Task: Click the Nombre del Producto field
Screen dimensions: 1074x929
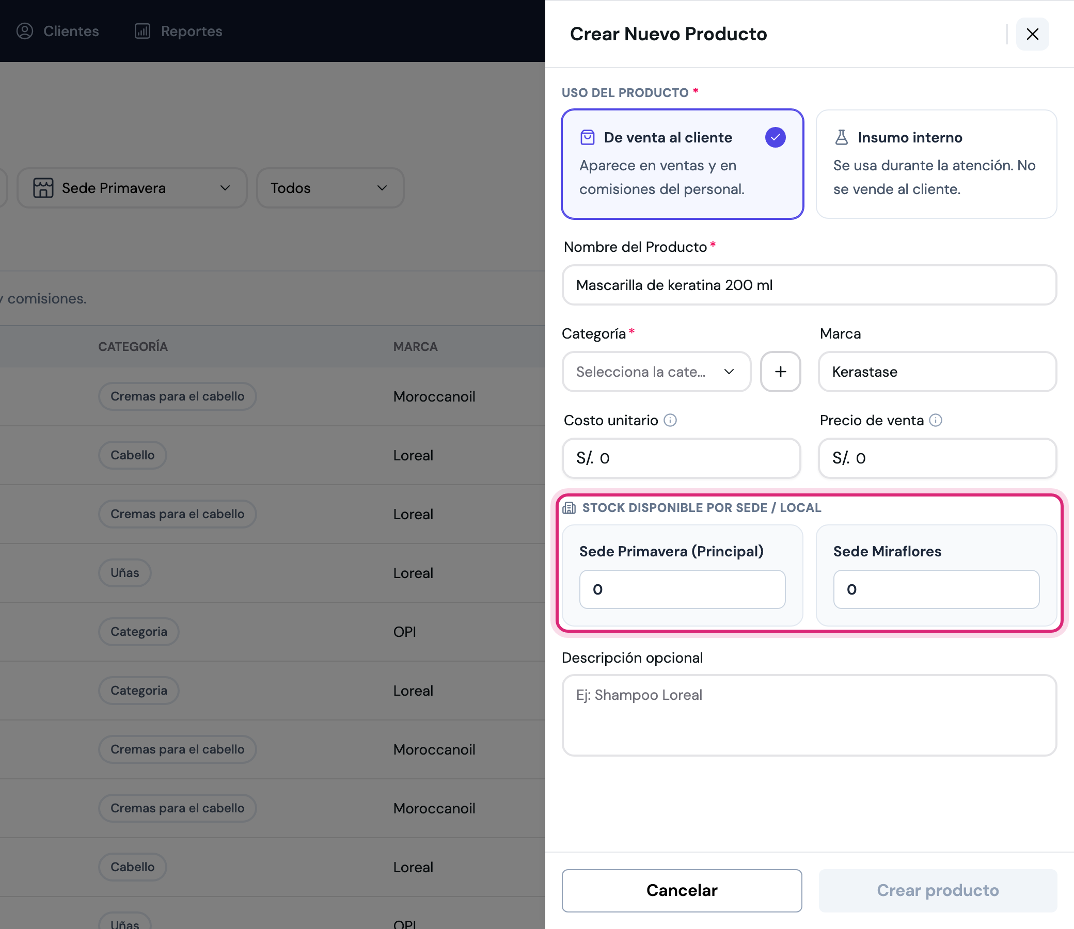Action: [809, 285]
